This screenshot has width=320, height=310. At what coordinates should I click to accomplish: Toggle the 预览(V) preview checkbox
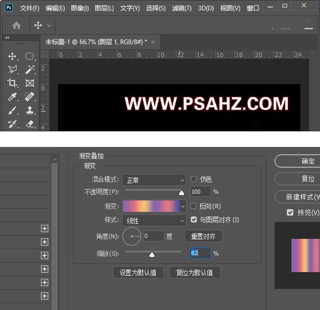290,212
